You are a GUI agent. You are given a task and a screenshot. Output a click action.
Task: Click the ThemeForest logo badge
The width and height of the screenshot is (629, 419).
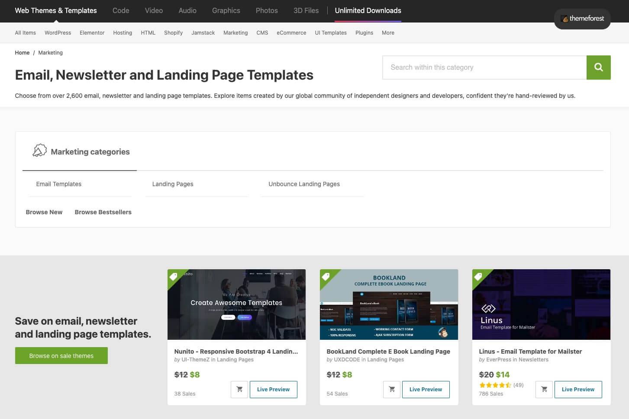(x=582, y=19)
